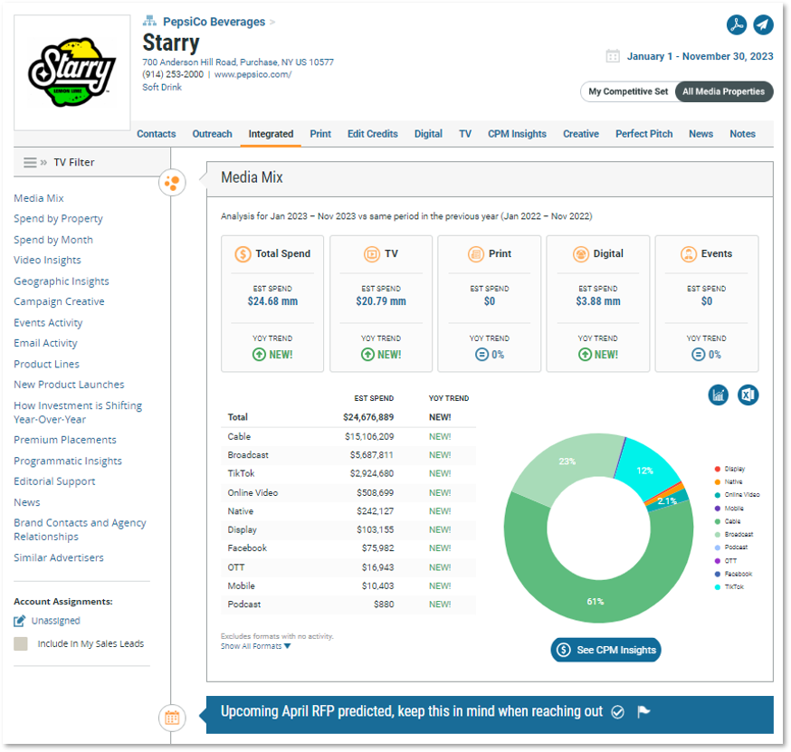Export the profile as PDF

[736, 24]
